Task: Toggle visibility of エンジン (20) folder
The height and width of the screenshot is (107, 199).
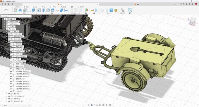Action: pyautogui.click(x=9, y=39)
